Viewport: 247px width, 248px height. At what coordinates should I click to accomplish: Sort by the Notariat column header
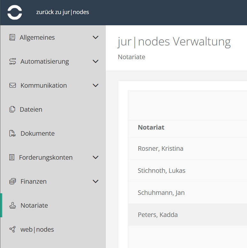[x=151, y=127]
